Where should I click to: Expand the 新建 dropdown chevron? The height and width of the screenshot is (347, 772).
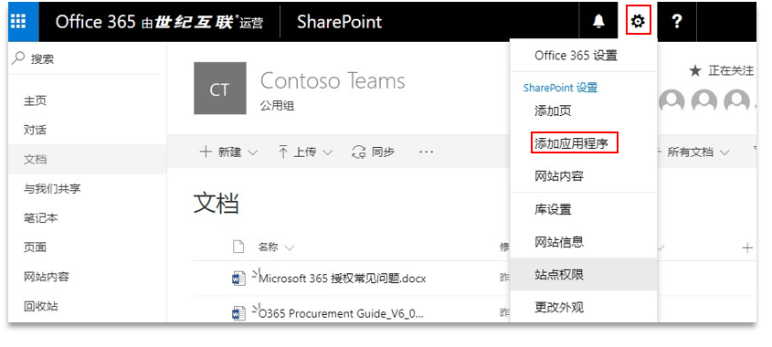(252, 152)
